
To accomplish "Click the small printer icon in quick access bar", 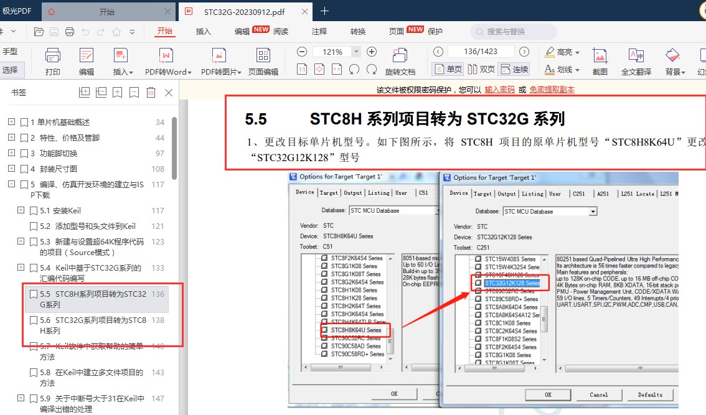I will pyautogui.click(x=69, y=32).
